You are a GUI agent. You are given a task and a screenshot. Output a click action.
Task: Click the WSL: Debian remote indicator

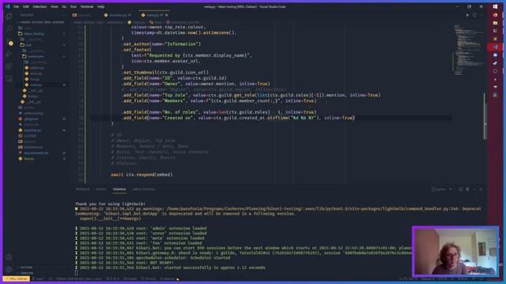(16, 278)
